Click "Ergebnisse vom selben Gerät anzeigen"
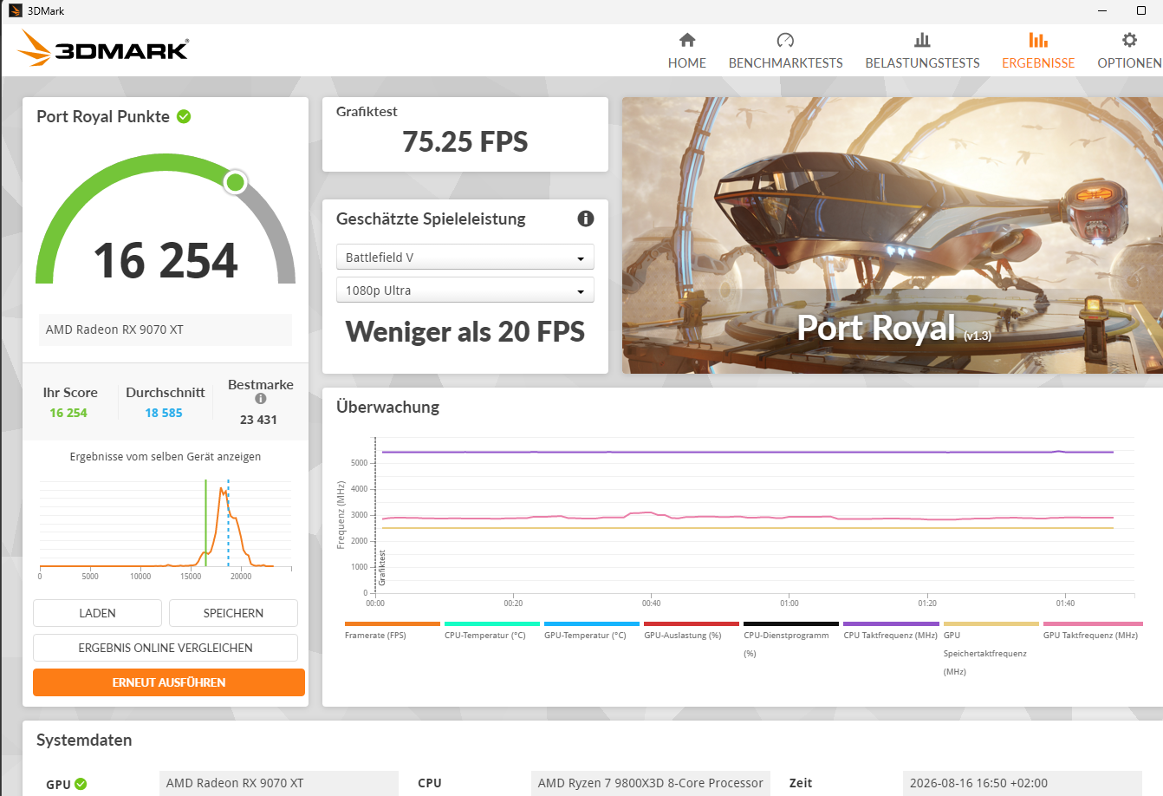This screenshot has height=796, width=1163. tap(166, 457)
